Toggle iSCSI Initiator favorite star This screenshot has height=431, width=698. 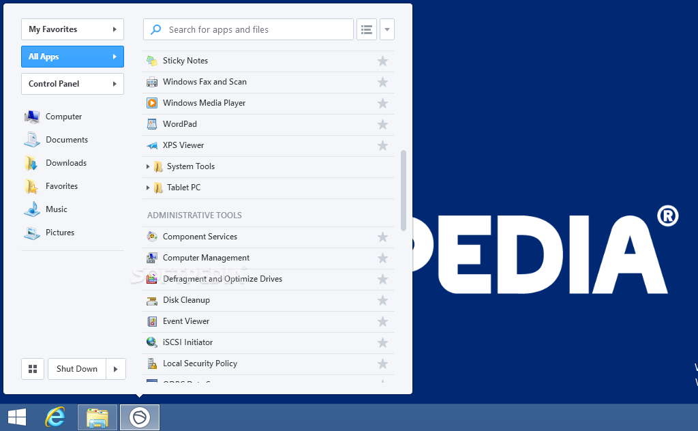(382, 343)
